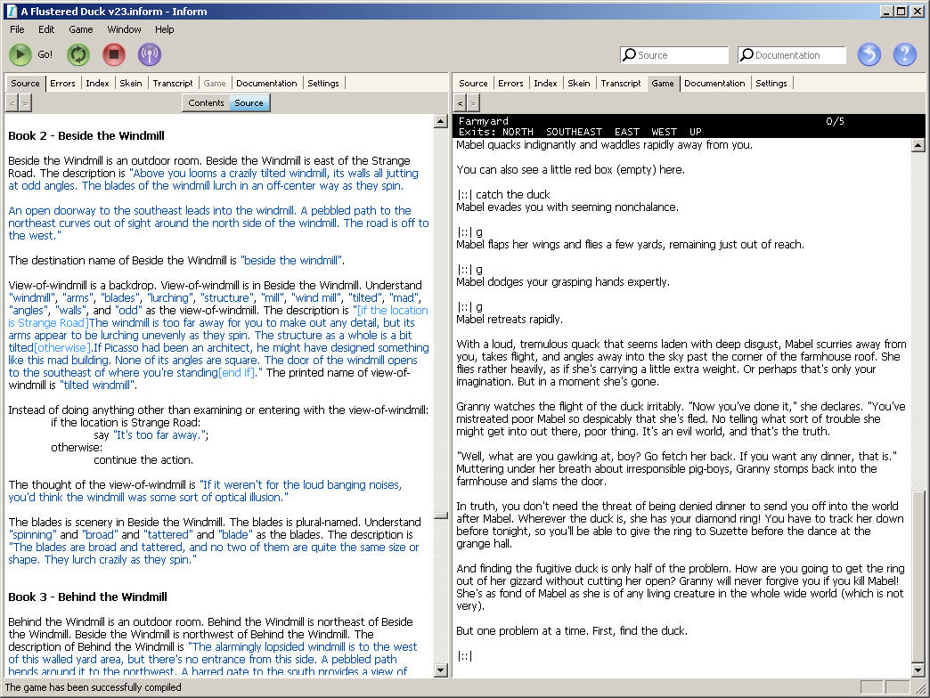Go back with left panel's previous arrow
930x698 pixels.
click(x=12, y=102)
